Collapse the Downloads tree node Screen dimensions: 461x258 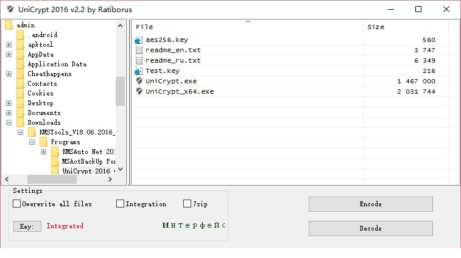[9, 122]
